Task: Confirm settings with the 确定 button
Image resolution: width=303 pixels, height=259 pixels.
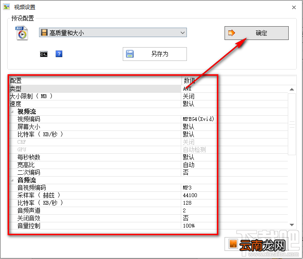Action: click(256, 33)
